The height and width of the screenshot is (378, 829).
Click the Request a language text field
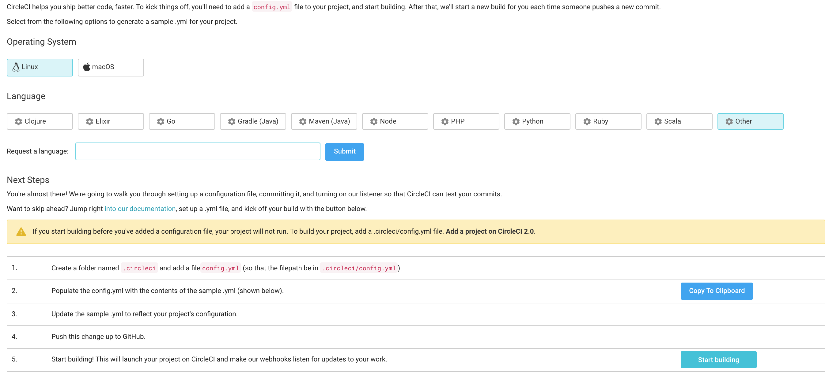coord(198,151)
